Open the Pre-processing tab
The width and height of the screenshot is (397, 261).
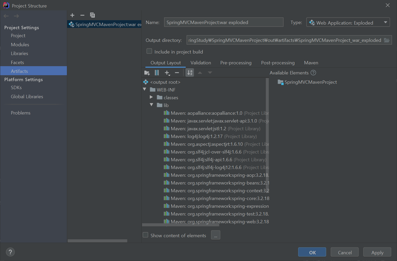(236, 63)
